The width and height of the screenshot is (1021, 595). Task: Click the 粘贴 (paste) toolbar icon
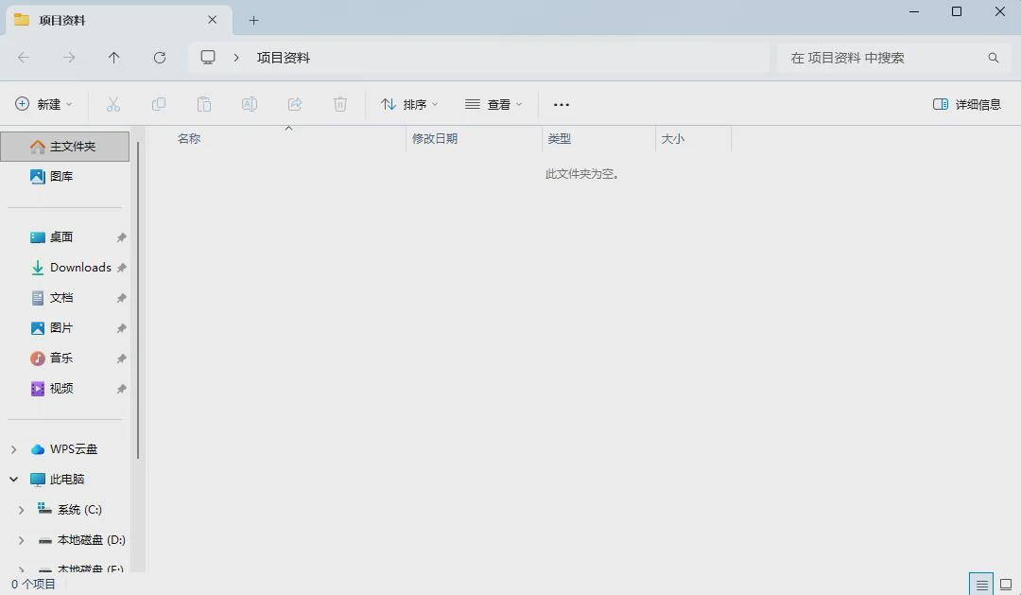click(204, 104)
